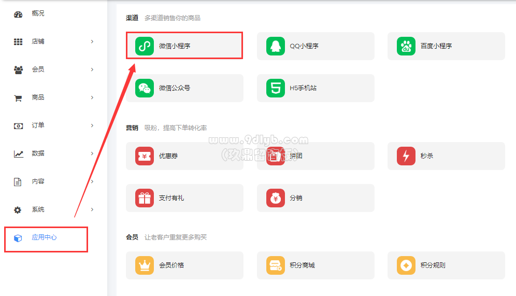This screenshot has height=296, width=516.
Task: Expand the 会员 sidebar chevron
Action: (x=92, y=69)
